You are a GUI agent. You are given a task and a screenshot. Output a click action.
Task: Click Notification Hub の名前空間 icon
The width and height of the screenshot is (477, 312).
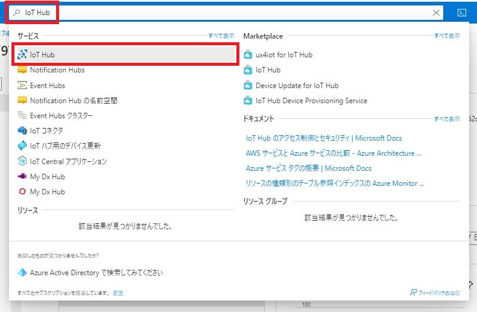point(22,100)
